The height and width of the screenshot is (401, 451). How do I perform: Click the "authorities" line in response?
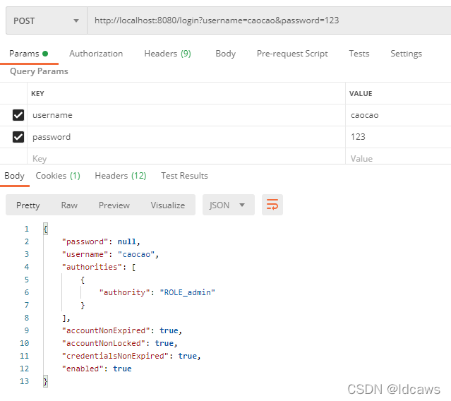point(99,267)
